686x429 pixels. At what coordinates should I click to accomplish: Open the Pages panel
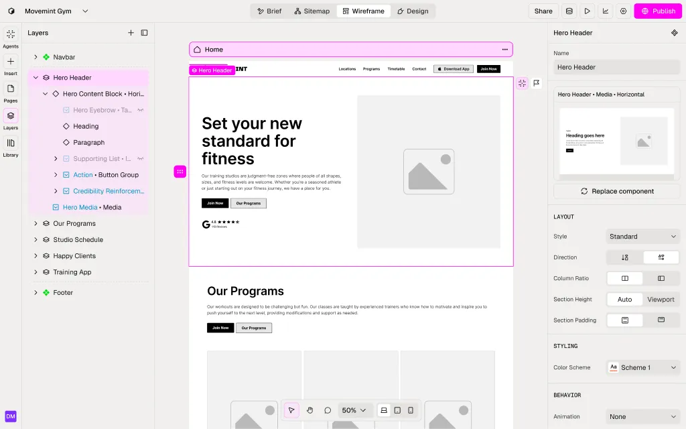11,88
